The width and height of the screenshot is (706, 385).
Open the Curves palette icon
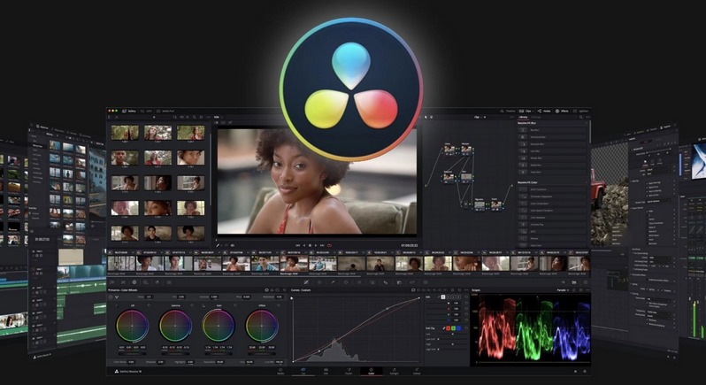306,282
